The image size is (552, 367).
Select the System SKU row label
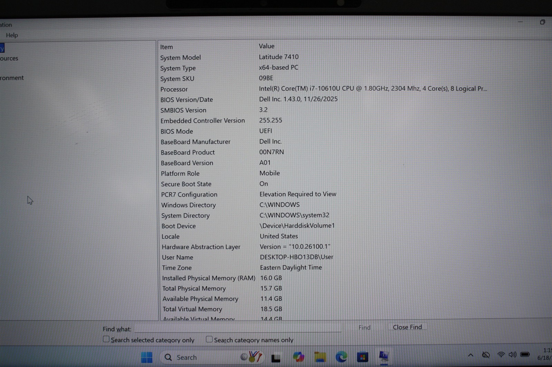point(177,79)
